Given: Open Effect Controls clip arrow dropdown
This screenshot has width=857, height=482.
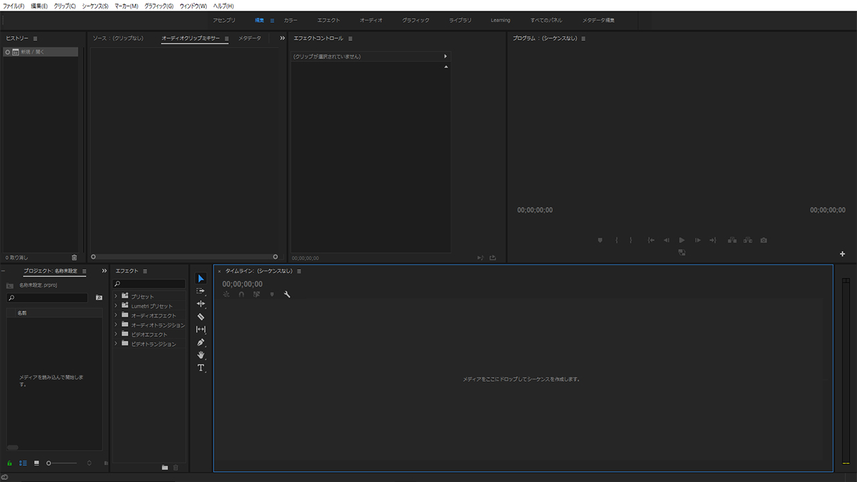Looking at the screenshot, I should pyautogui.click(x=445, y=56).
